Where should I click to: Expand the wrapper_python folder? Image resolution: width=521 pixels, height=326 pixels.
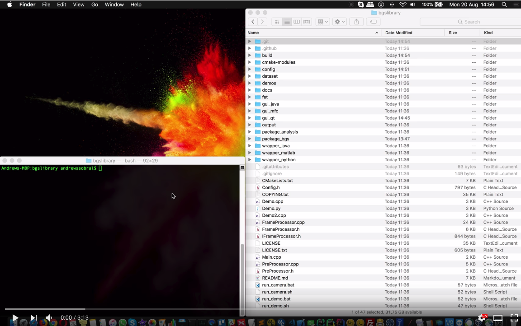coord(250,160)
